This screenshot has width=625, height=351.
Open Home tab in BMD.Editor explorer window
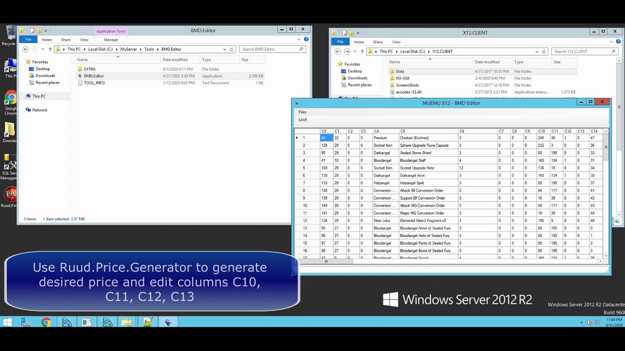point(47,39)
